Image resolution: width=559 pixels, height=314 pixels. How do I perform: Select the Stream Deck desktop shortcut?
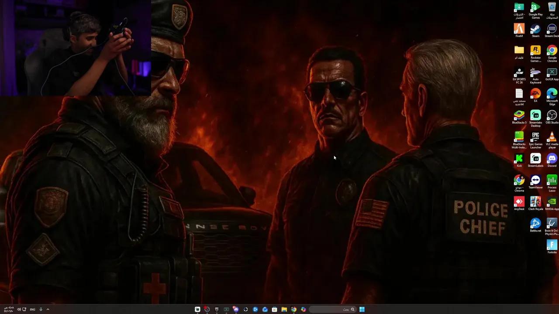coord(552,31)
